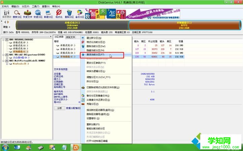Collapse the RD1:UDisk2.0Gigastone(15GB) node
Viewport: 243px width, 151px height.
point(3,55)
